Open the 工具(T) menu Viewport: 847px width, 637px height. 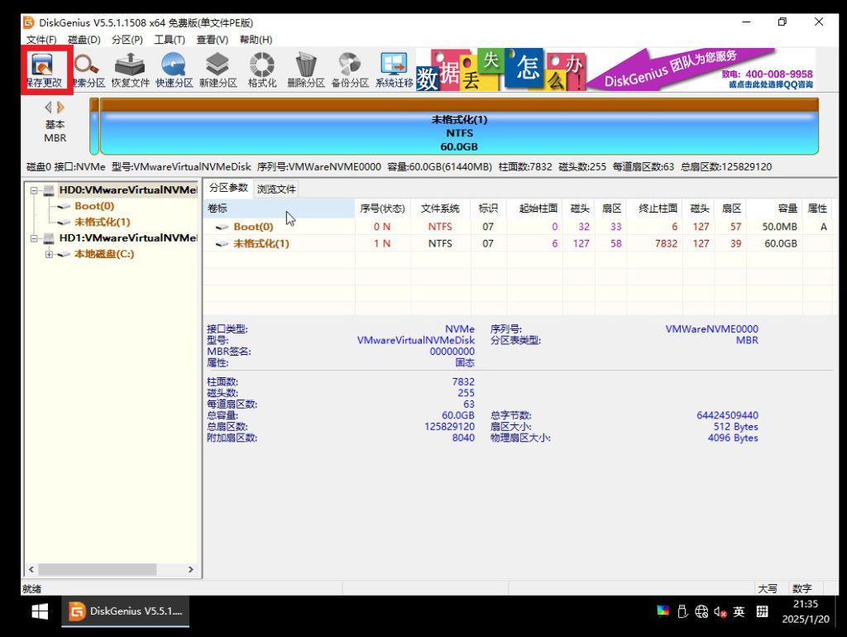[x=170, y=40]
